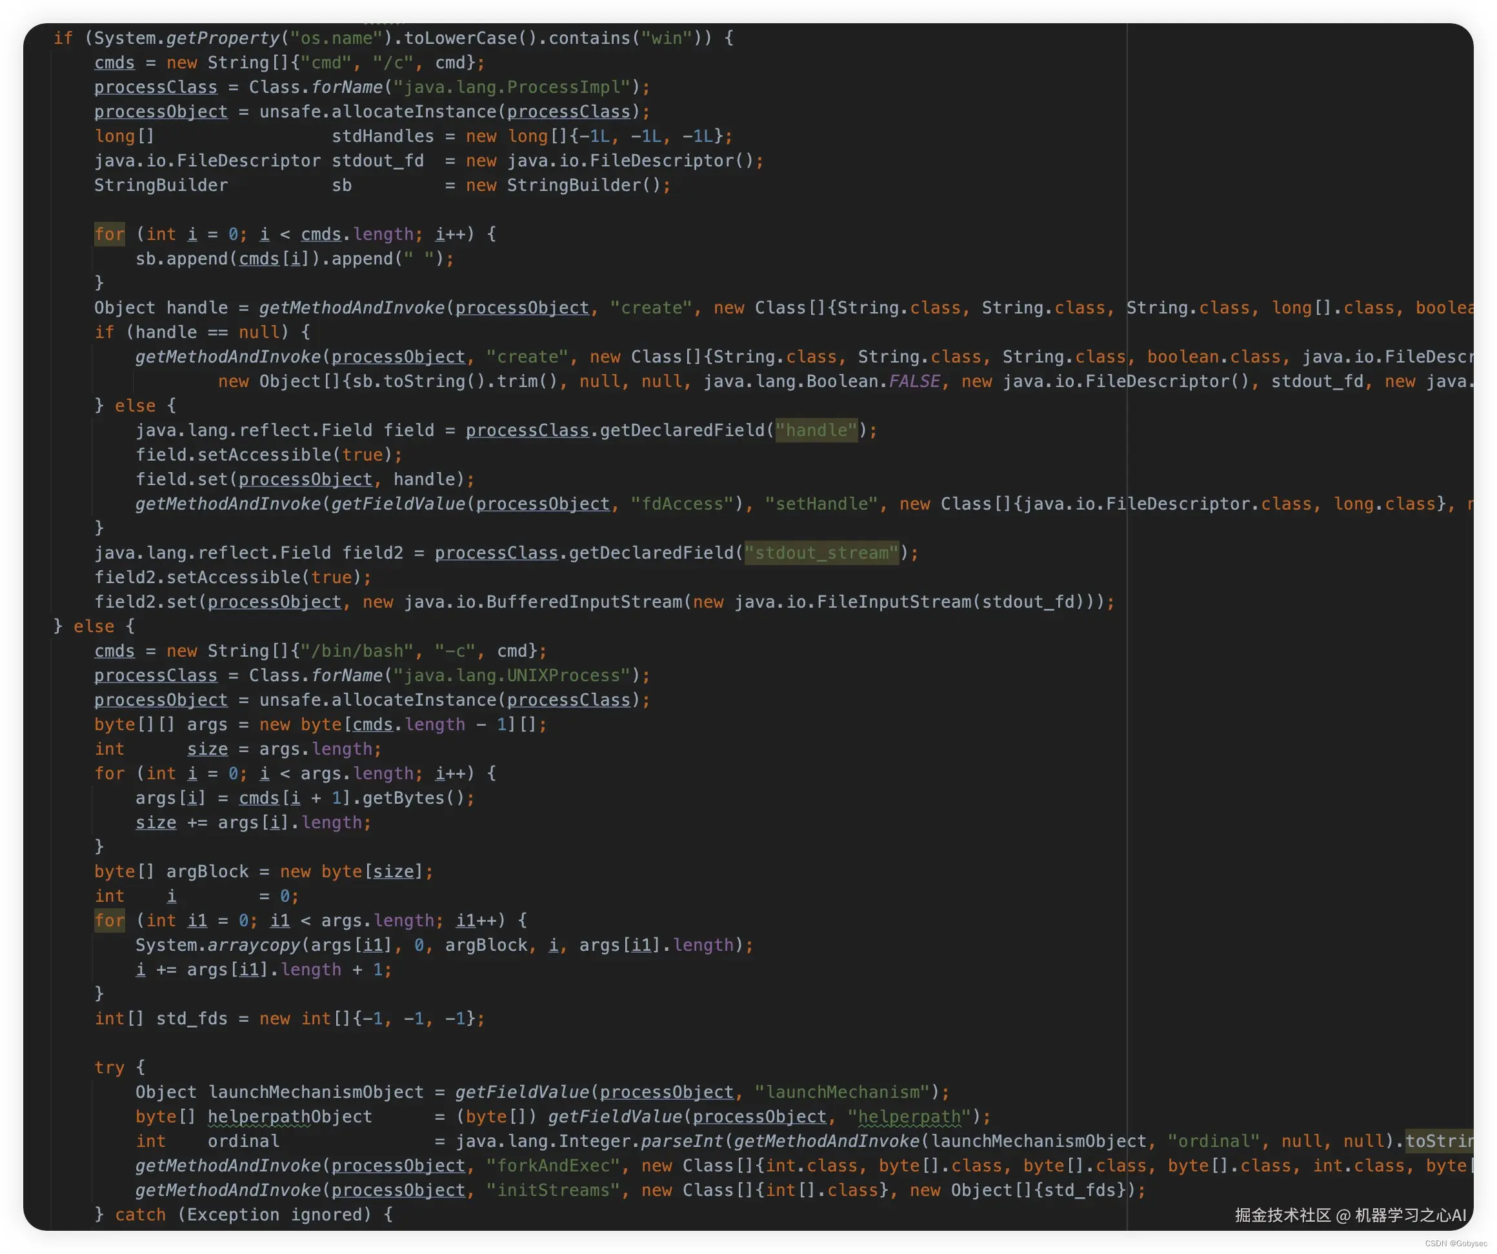Screen dimensions: 1497x1254
Task: Click the arraycopy method call
Action: (254, 945)
